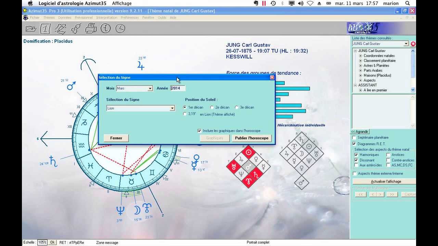Uncheck 'Diagrammes R.E.T.' checkbox

354,144
